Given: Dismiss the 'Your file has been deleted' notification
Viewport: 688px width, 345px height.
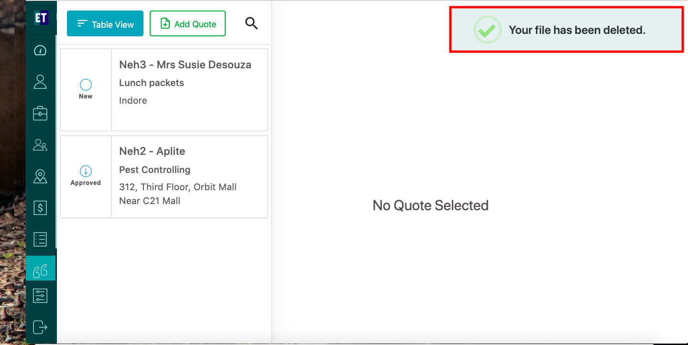Looking at the screenshot, I should (x=567, y=30).
